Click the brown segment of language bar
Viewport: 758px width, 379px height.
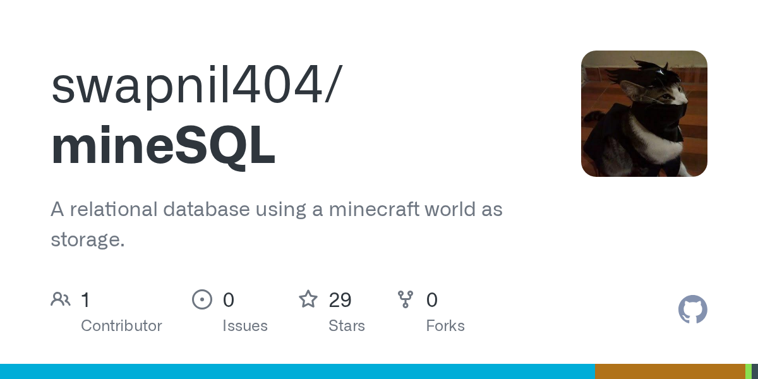click(670, 371)
